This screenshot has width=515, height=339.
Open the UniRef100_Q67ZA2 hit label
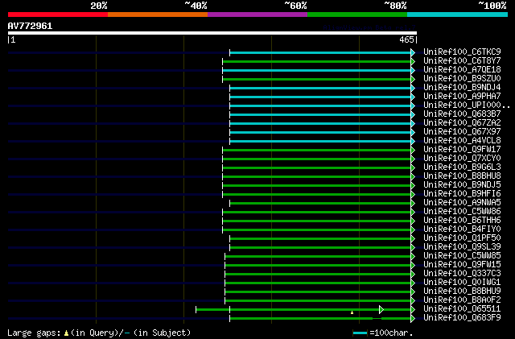coord(462,123)
